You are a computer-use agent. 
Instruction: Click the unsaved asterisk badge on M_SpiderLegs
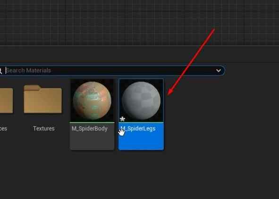(122, 119)
